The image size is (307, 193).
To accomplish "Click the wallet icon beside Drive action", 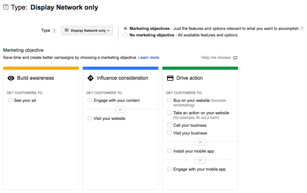I will (170, 78).
